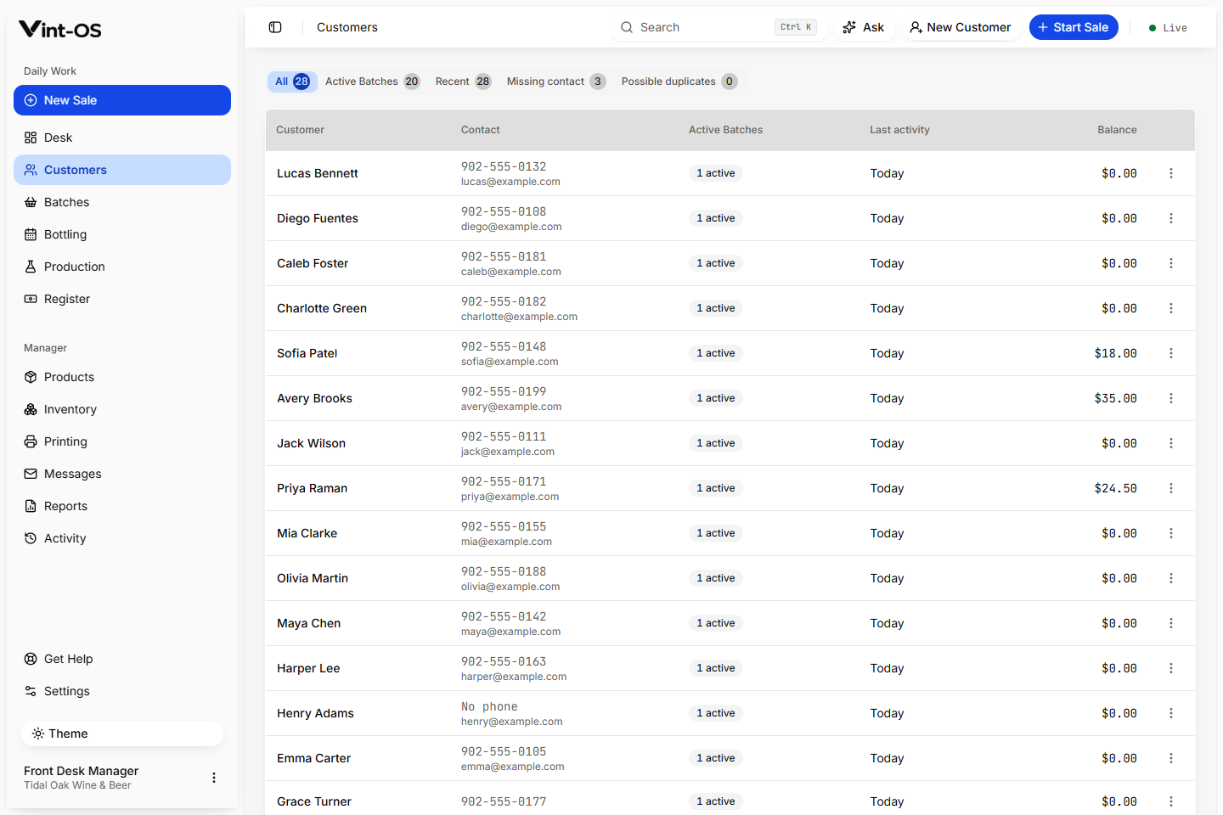Click the Contact column header

(480, 130)
